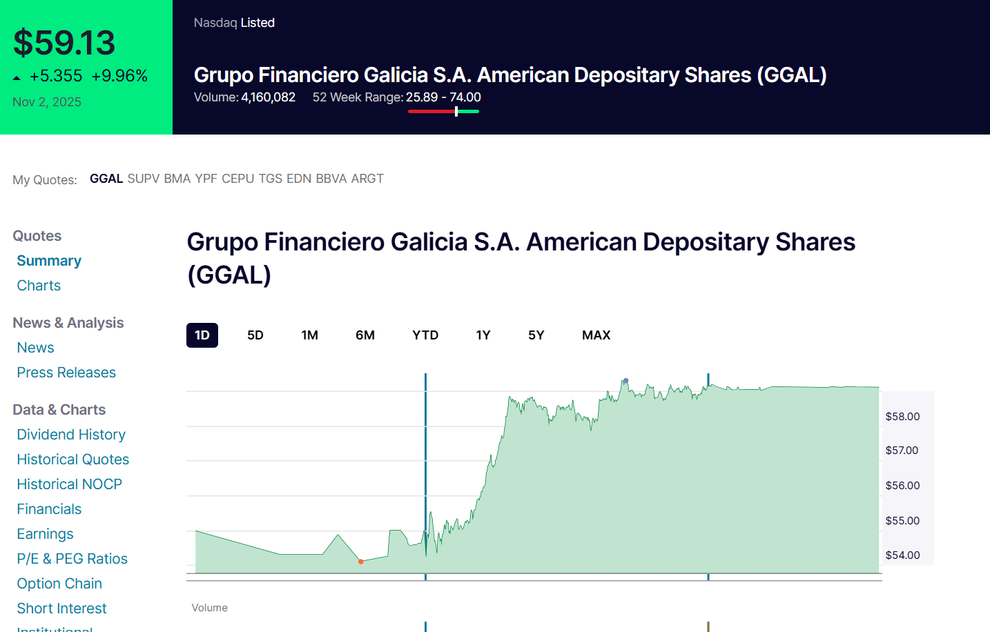Open SUPV from My Quotes
Viewport: 990px width, 632px height.
click(144, 179)
